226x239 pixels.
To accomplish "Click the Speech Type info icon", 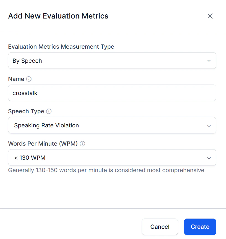I will 49,111.
